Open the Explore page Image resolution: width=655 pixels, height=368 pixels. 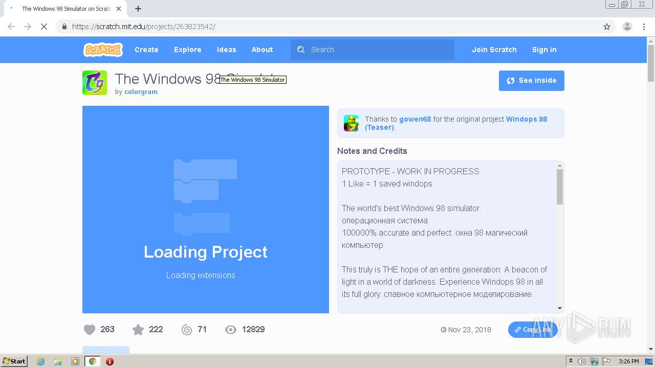(x=187, y=50)
